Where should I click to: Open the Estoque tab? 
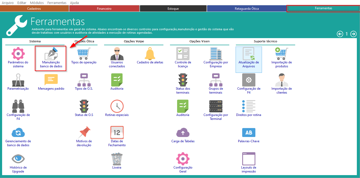[x=173, y=9]
